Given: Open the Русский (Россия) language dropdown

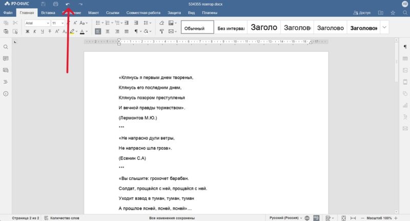Looking at the screenshot, I should point(285,218).
